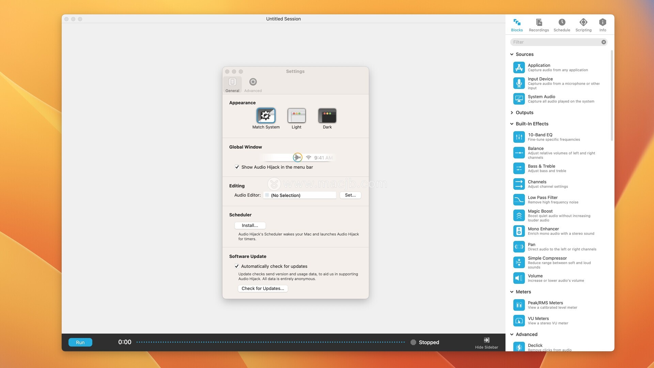The width and height of the screenshot is (654, 368).
Task: Clear the Filter field with the X icon
Action: click(604, 42)
